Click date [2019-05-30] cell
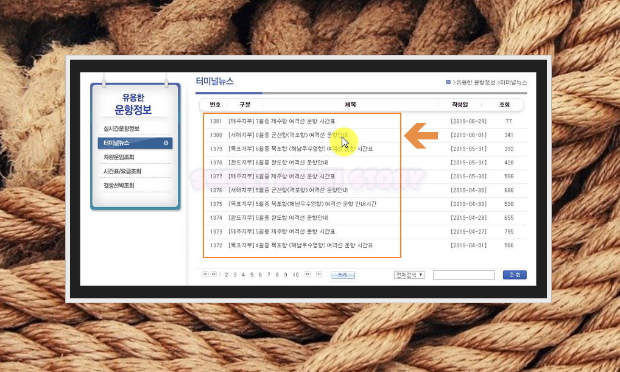Screen dimensions: 620x372 click(468, 177)
